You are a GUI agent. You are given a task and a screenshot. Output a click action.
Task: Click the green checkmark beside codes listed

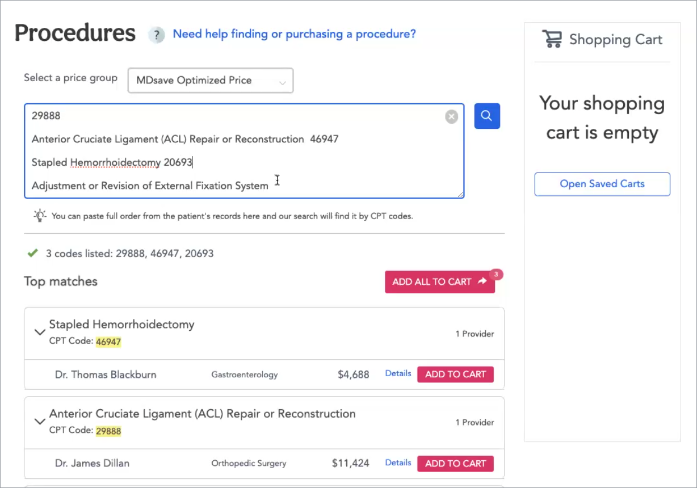click(32, 253)
